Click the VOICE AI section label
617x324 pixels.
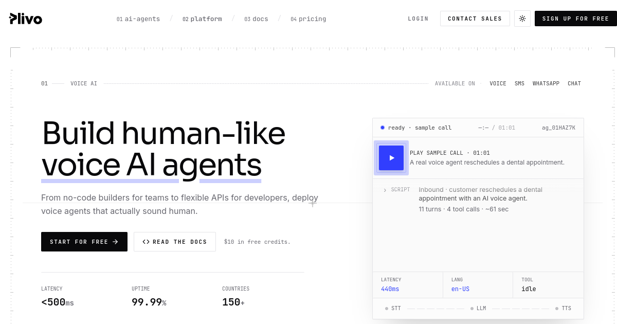84,83
